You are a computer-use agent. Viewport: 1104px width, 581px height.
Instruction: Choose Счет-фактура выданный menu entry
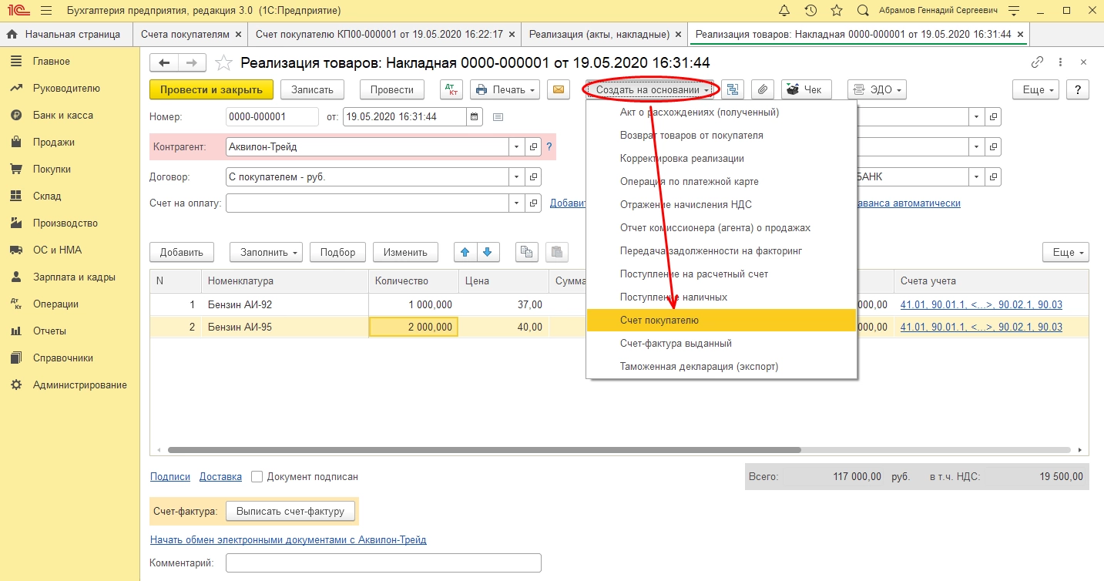tap(675, 343)
